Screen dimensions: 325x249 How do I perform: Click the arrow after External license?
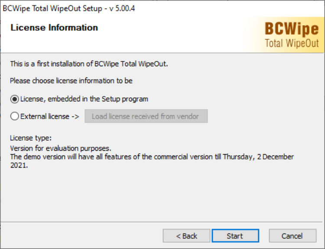[x=75, y=116]
